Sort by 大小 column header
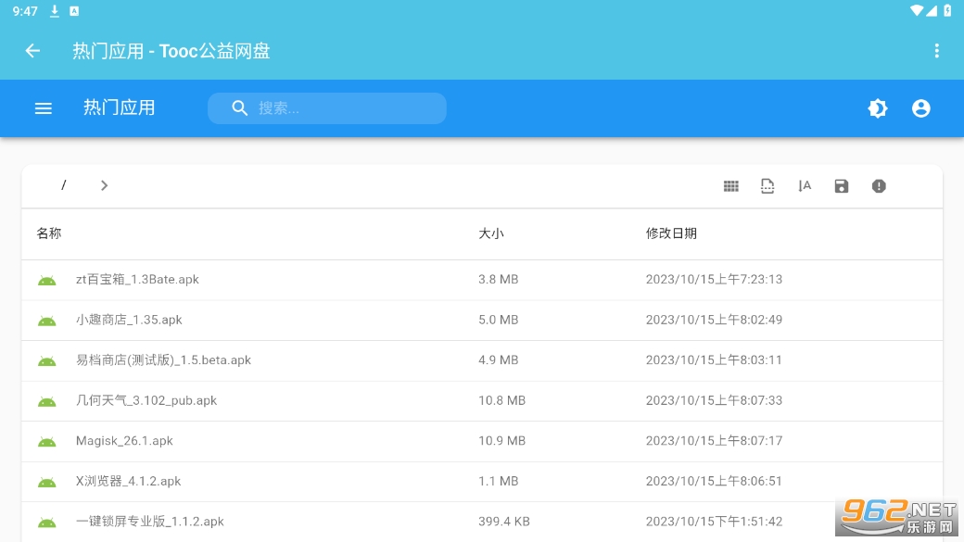The width and height of the screenshot is (964, 542). (x=491, y=233)
